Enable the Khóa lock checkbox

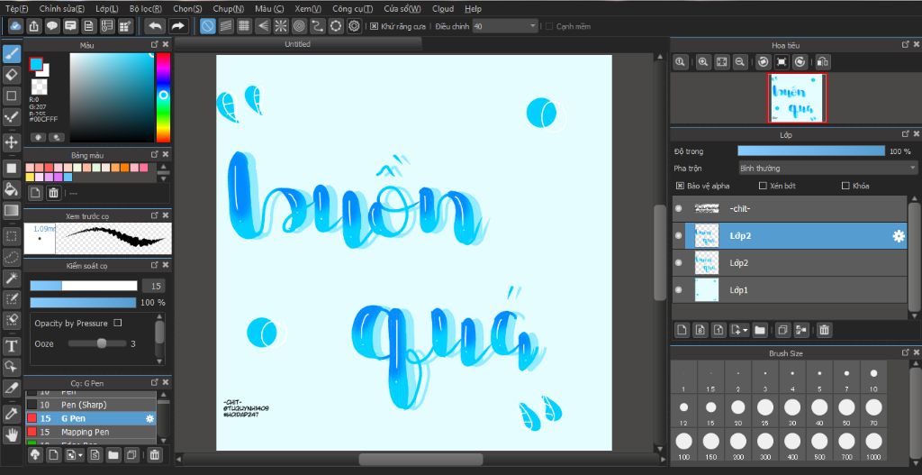click(x=845, y=186)
